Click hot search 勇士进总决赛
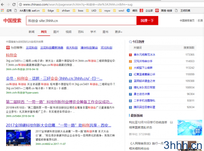This screenshot has width=204, height=151. 142,94
